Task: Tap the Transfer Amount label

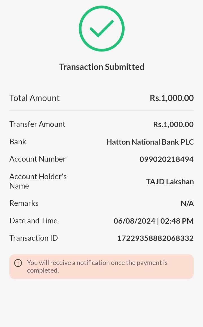Action: pos(37,124)
